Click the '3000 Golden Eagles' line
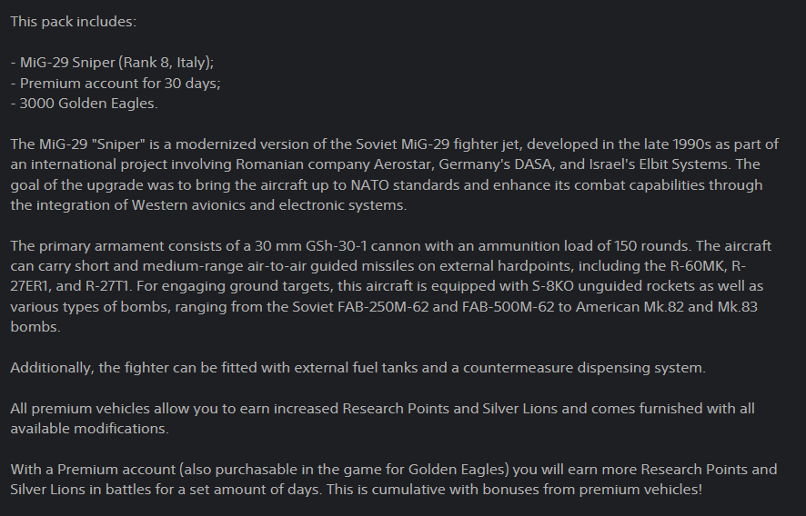Screen dimensions: 806x516 (84, 104)
